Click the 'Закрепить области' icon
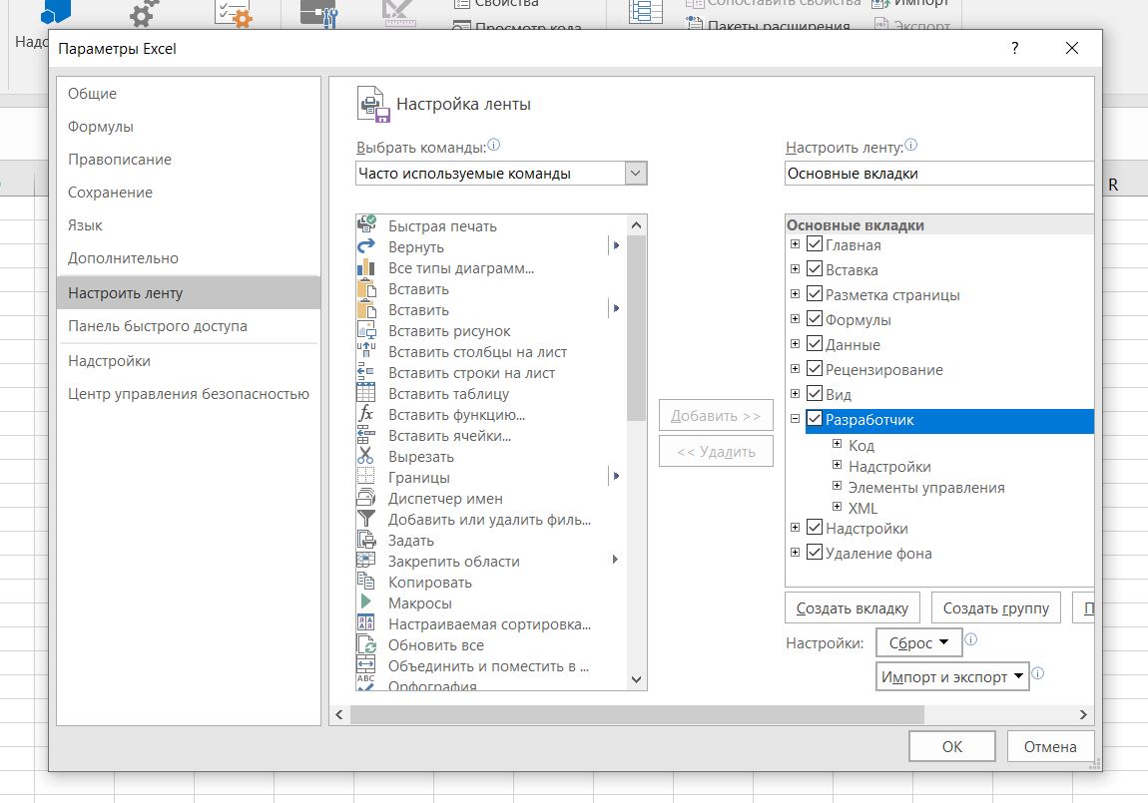Image resolution: width=1148 pixels, height=803 pixels. click(x=366, y=561)
